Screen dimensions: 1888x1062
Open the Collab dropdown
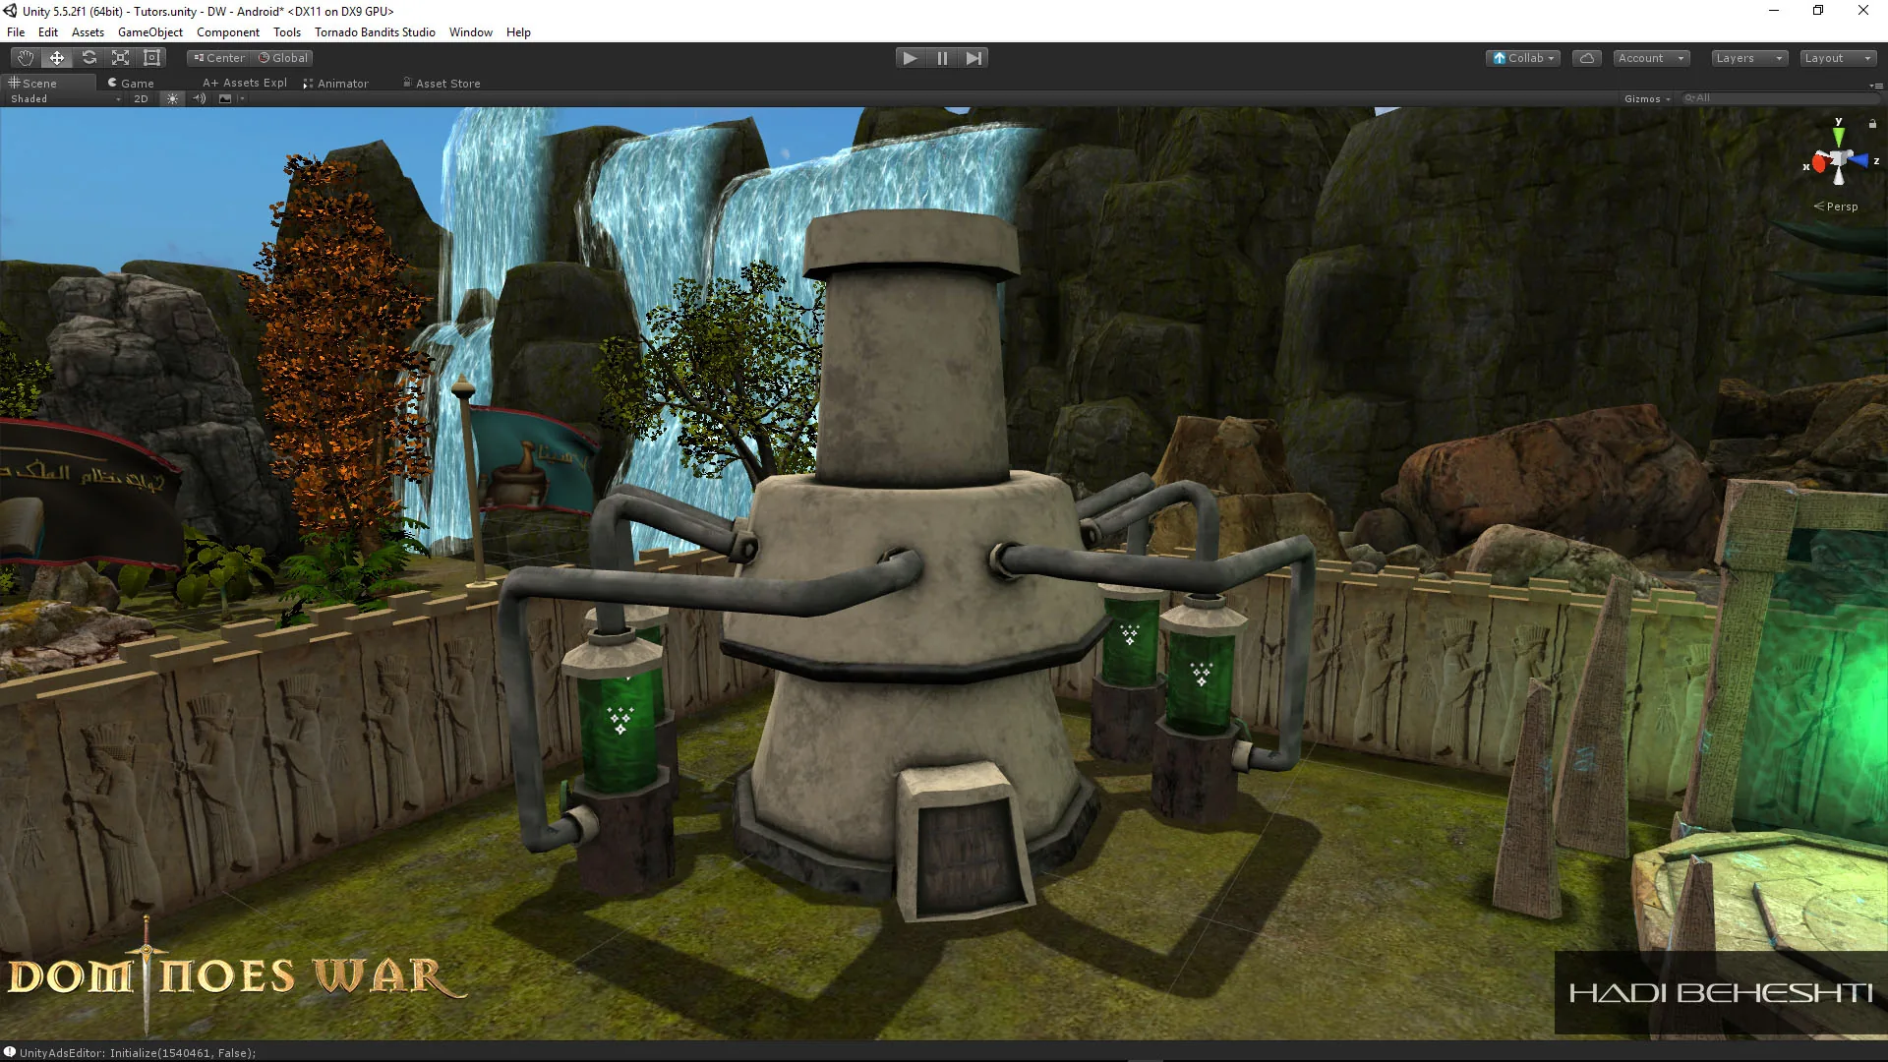click(1523, 58)
